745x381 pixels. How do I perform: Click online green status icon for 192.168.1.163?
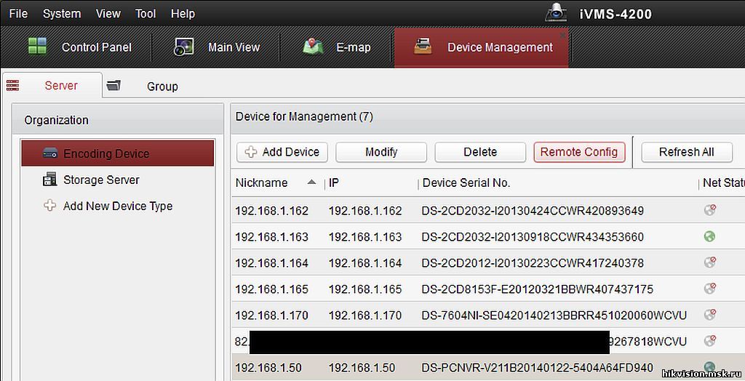coord(709,236)
